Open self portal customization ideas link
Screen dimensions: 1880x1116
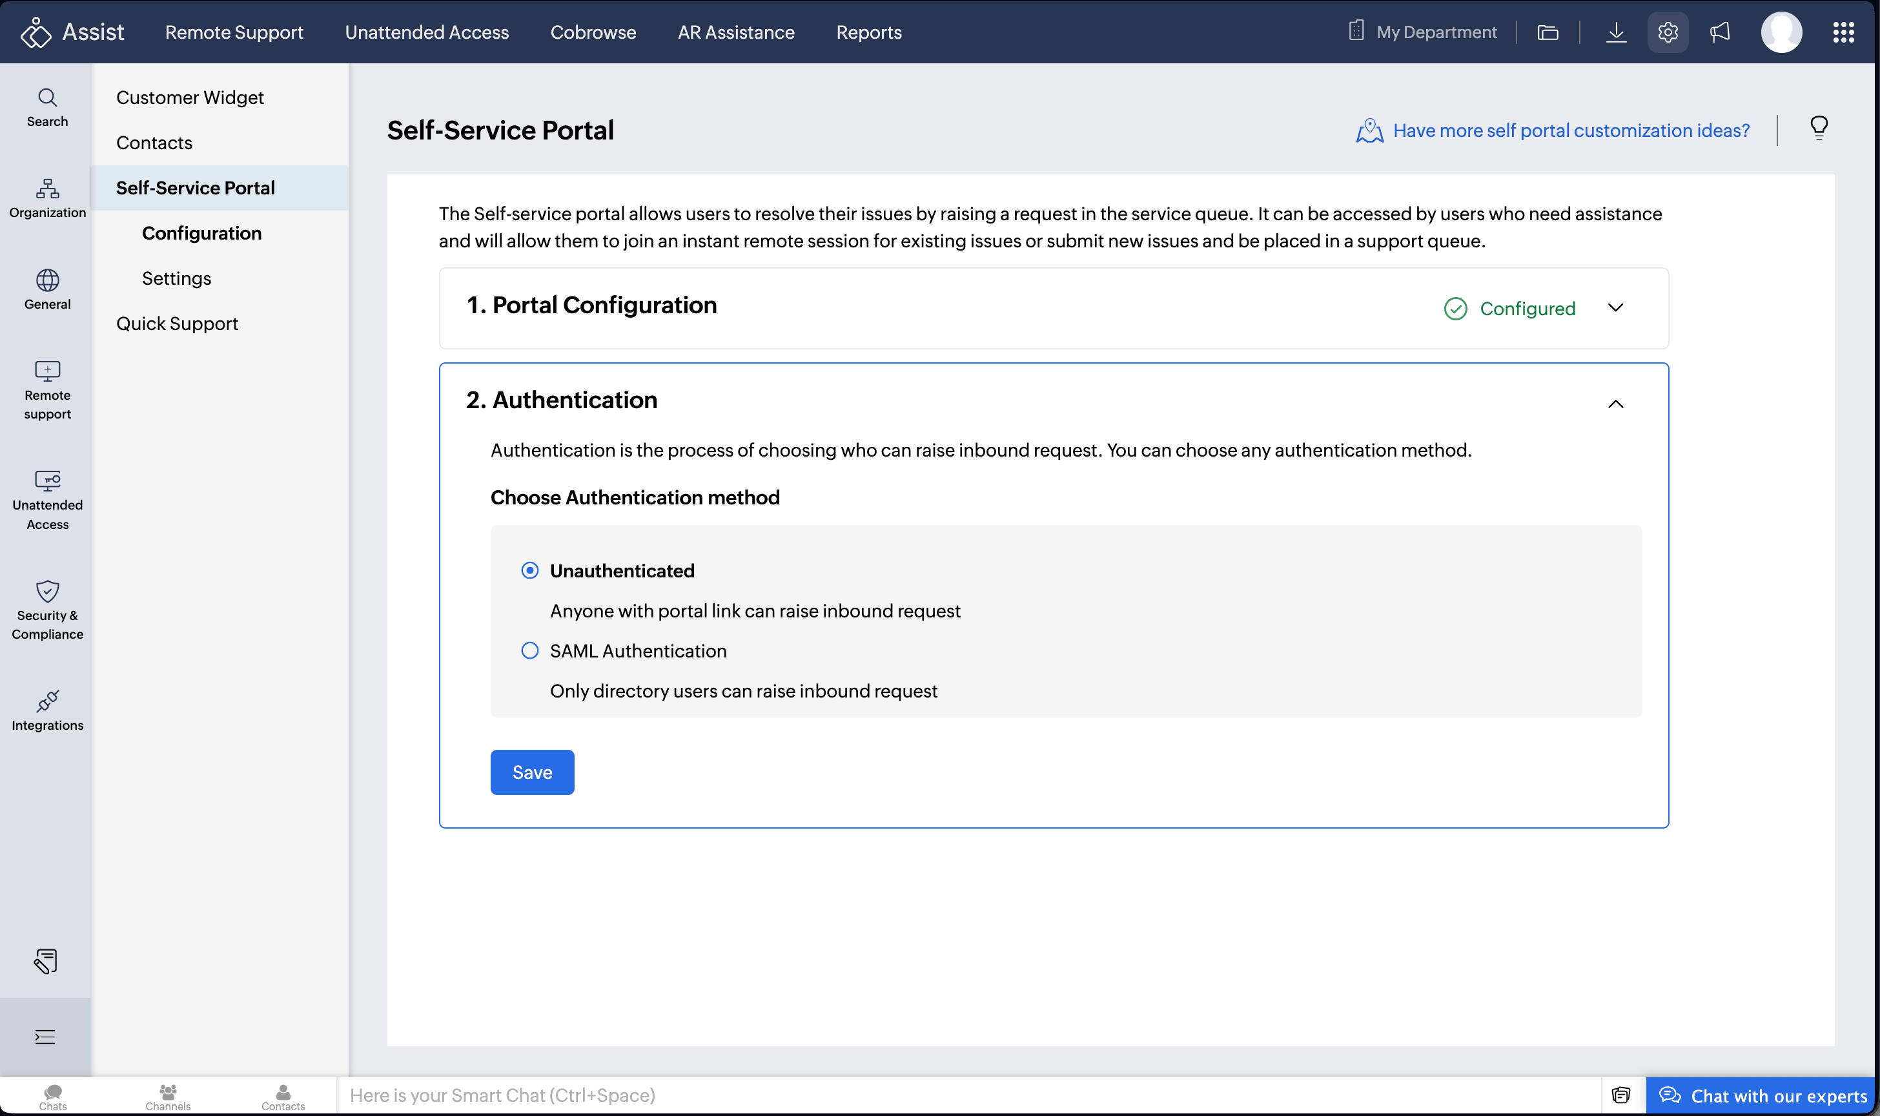click(1570, 131)
